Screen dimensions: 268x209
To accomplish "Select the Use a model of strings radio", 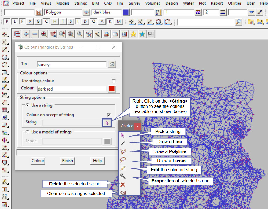I will (x=27, y=132).
